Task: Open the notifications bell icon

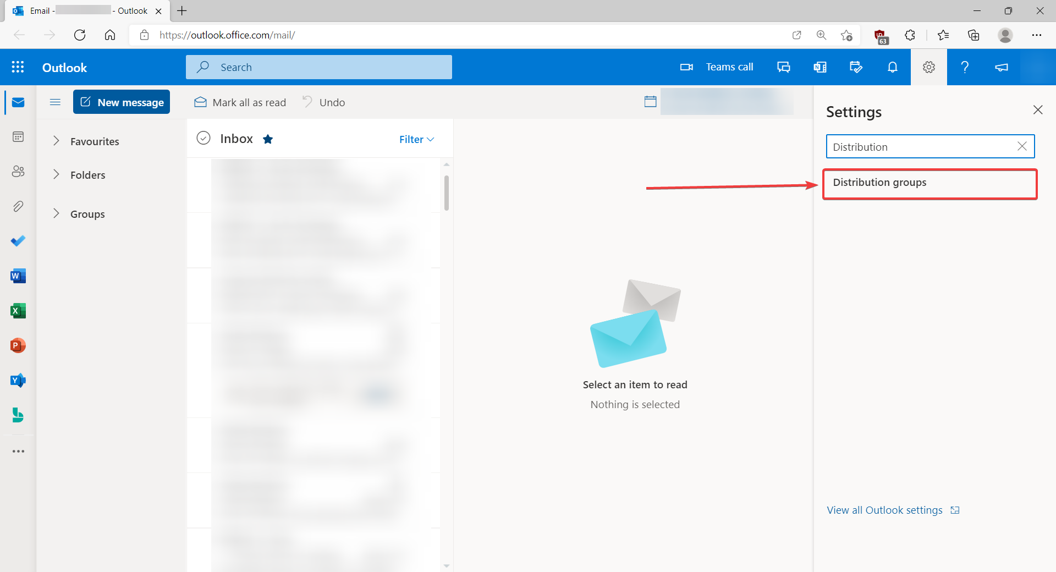Action: [x=892, y=67]
